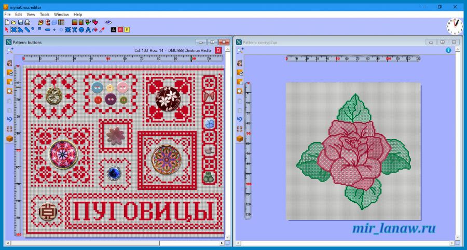Click the red B toolbar mode button
Screen dimensions: 467x250
click(120, 30)
